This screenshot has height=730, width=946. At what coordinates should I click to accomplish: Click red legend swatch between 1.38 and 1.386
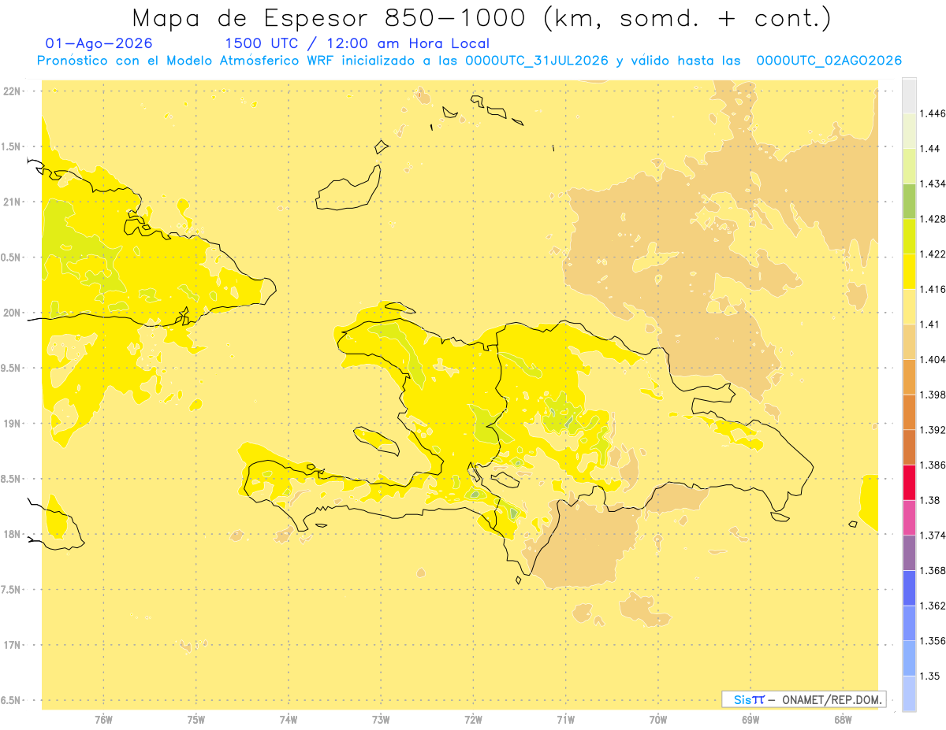tap(909, 482)
